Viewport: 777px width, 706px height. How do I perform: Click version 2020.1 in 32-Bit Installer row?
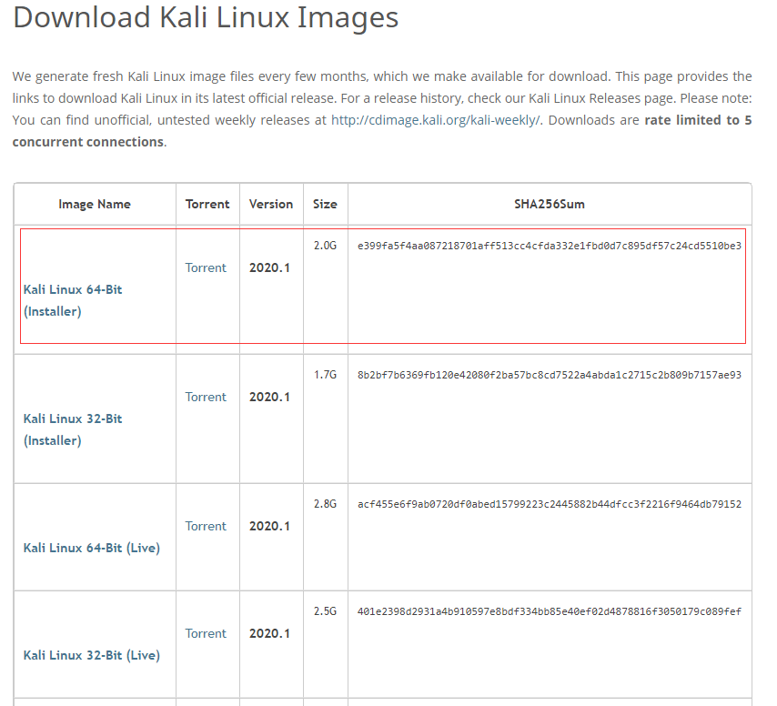(269, 397)
